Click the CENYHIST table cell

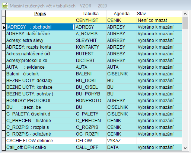coord(90,20)
